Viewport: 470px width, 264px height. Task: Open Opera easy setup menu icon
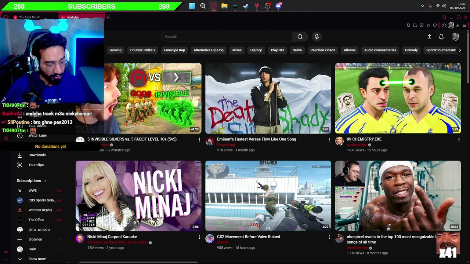(x=465, y=25)
